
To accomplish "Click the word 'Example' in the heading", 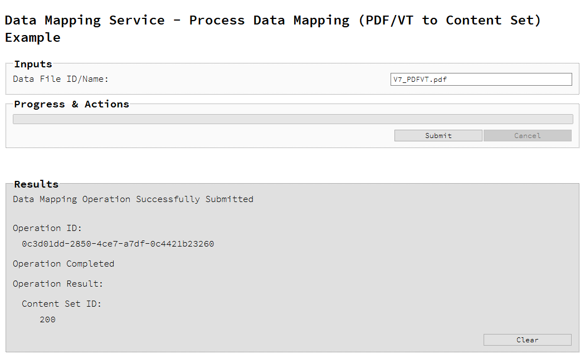I will [x=33, y=38].
